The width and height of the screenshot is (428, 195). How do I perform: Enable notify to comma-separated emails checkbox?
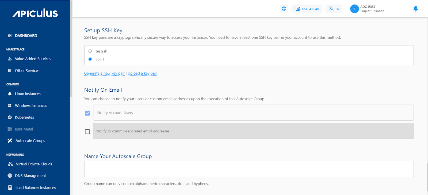[87, 132]
